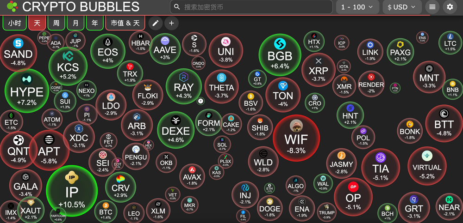Select the LDO bubble

111,105
